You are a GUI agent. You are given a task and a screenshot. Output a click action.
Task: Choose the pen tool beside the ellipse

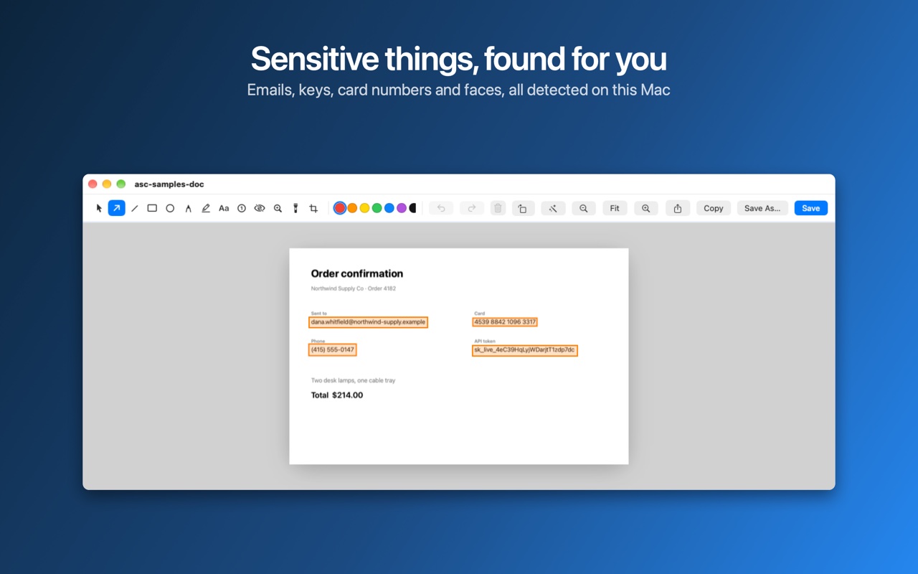[x=188, y=208]
